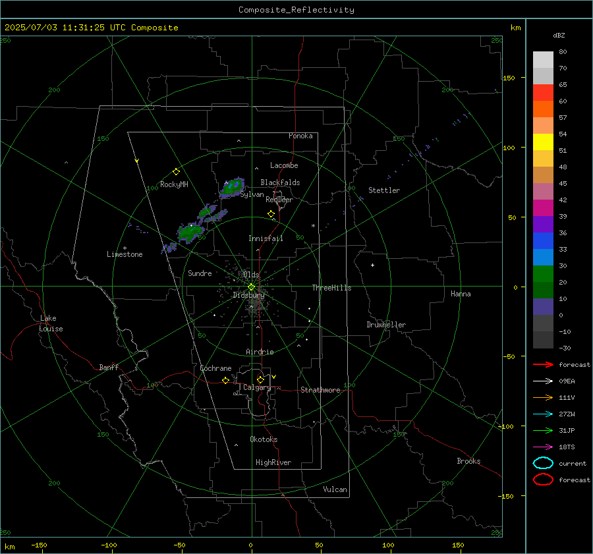The width and height of the screenshot is (593, 554).
Task: Click the Okotoks town label
Action: (264, 439)
